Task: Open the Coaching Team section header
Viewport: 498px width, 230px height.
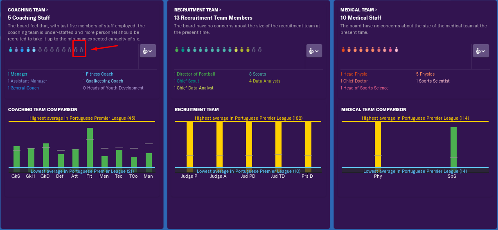Action: click(x=28, y=10)
